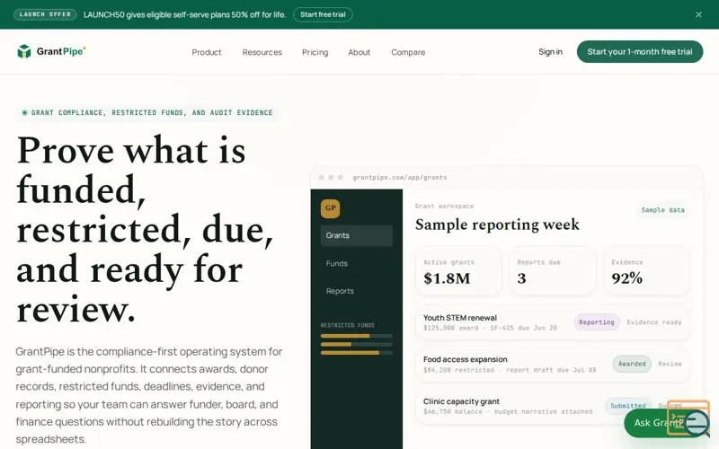Click the LAUNCH OFFER badge

pos(45,14)
